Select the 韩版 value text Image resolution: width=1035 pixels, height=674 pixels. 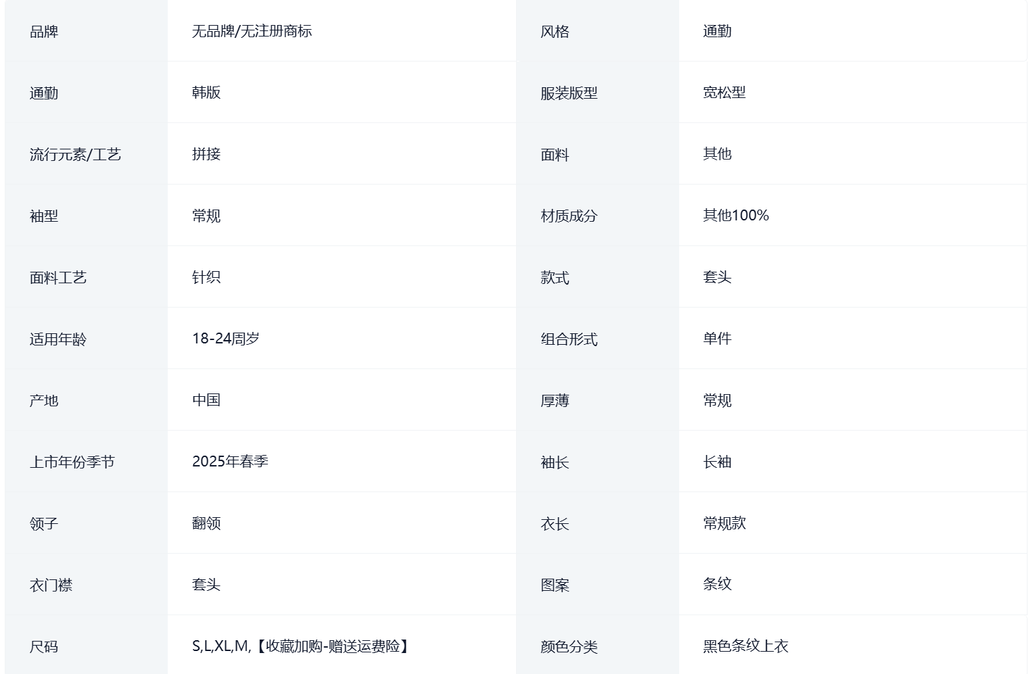coord(206,93)
